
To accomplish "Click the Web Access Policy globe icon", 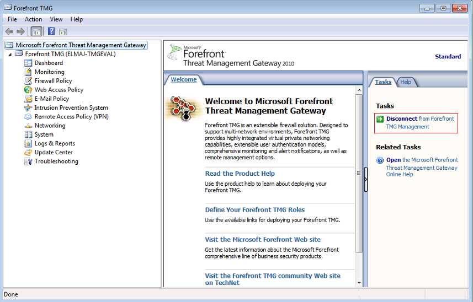I will tap(28, 90).
